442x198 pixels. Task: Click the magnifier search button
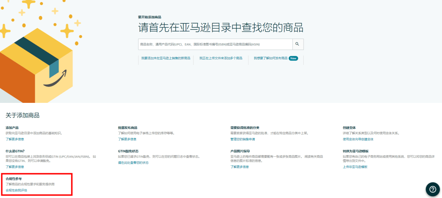click(298, 44)
